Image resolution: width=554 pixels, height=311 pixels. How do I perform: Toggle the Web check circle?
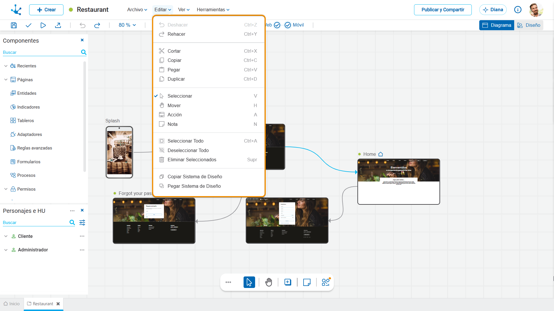[277, 25]
